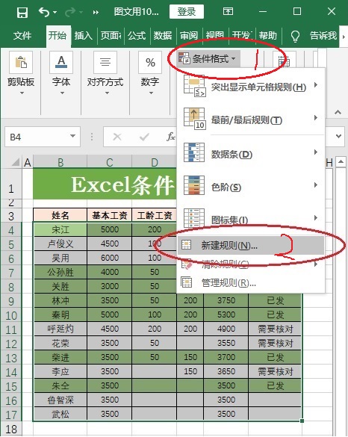Click the 条件格式 dropdown button
The width and height of the screenshot is (348, 437).
[x=208, y=59]
